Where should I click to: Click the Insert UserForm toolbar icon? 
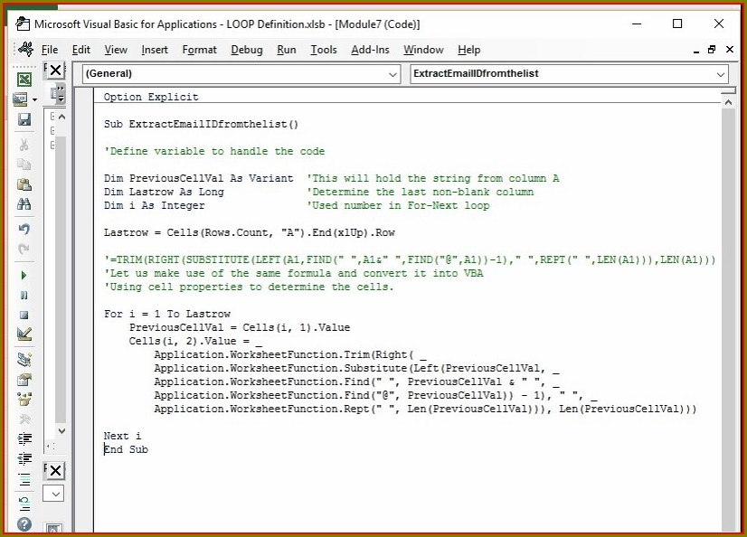pos(21,99)
